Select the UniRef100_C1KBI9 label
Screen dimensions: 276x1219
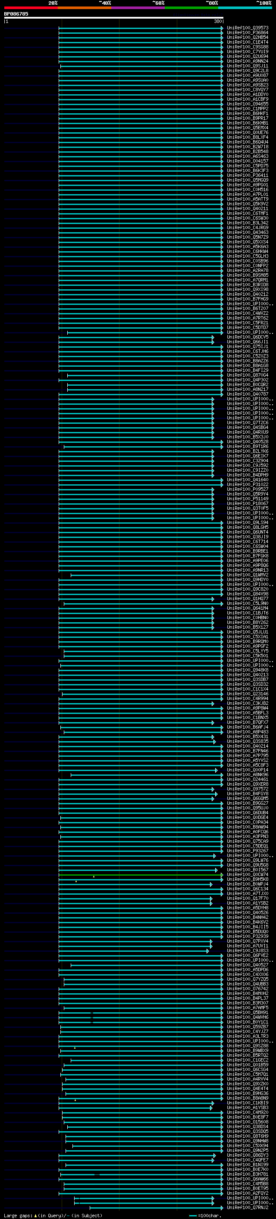(x=248, y=1103)
